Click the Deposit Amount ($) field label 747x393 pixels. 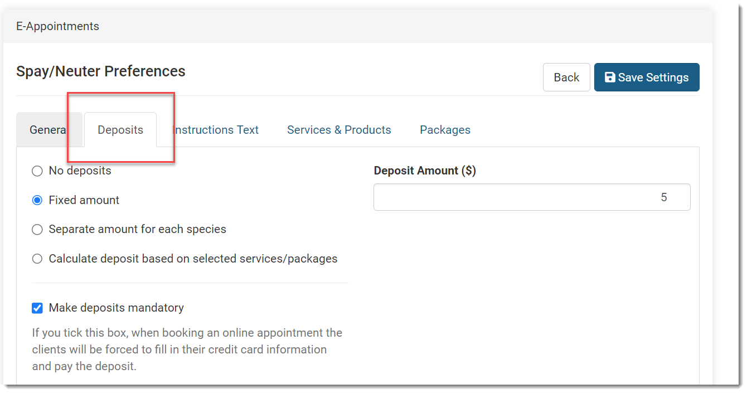coord(425,171)
